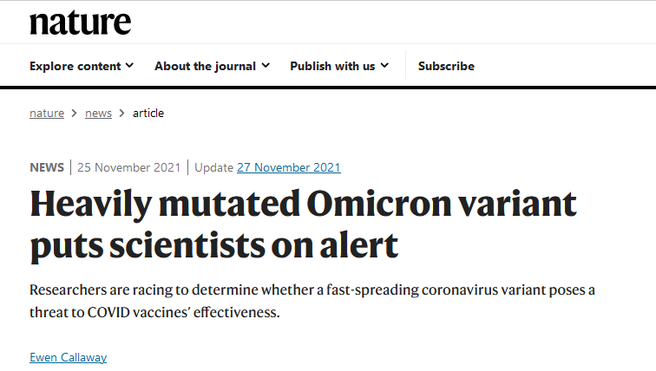View author Ewen Callaway's profile
656x371 pixels.
69,358
